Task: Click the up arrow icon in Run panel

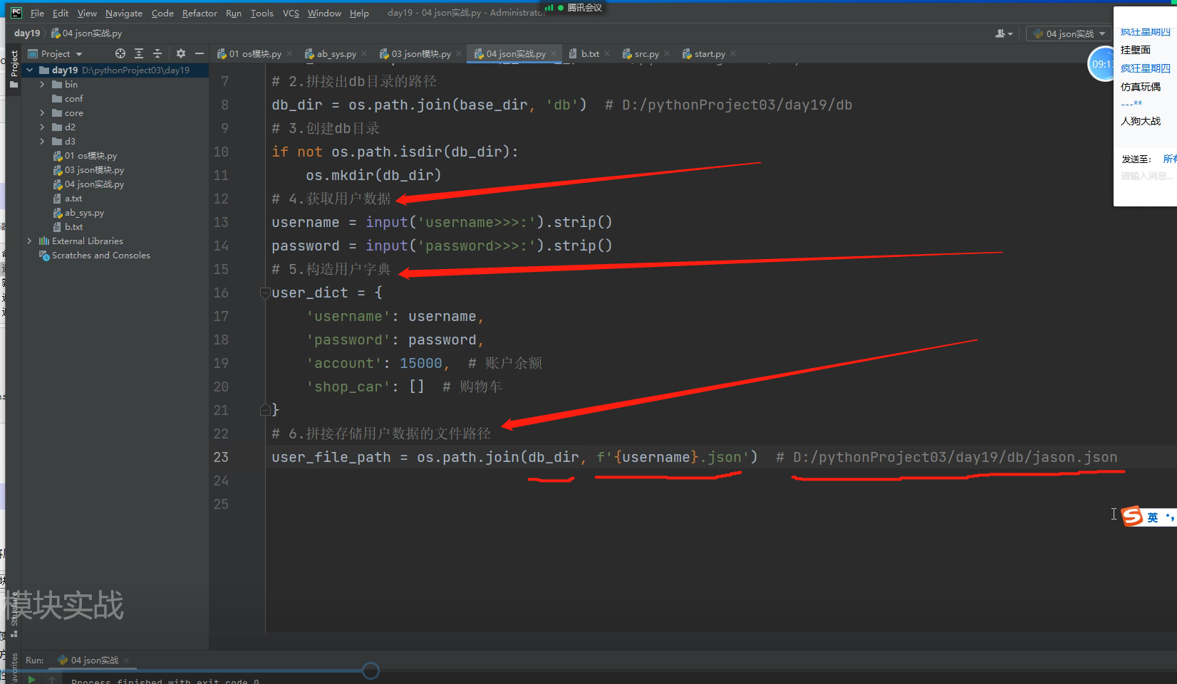Action: [x=53, y=680]
